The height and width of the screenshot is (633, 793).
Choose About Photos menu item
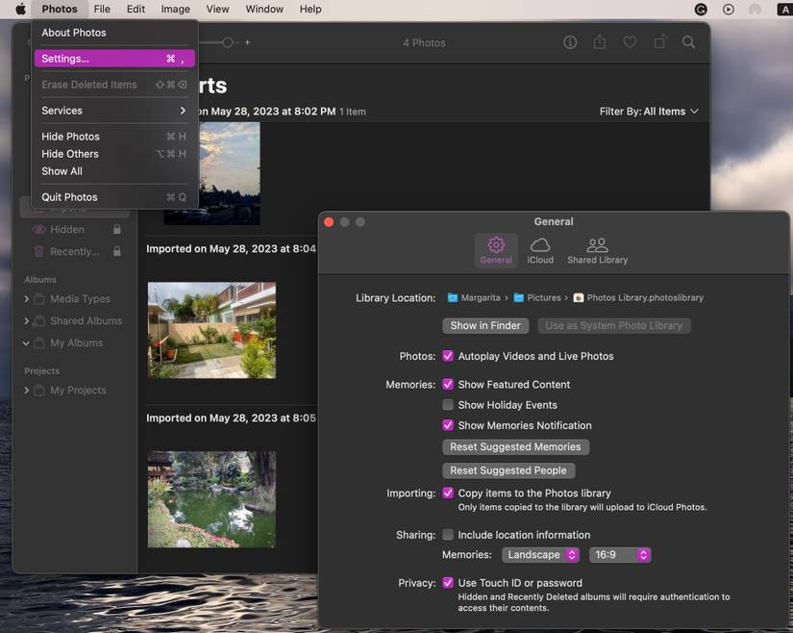click(x=114, y=33)
